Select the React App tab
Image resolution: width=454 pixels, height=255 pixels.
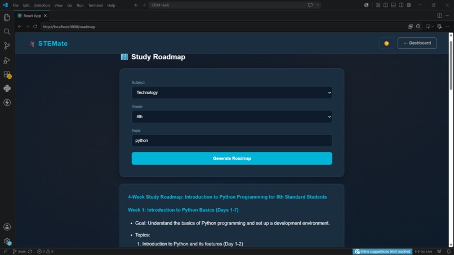point(32,16)
